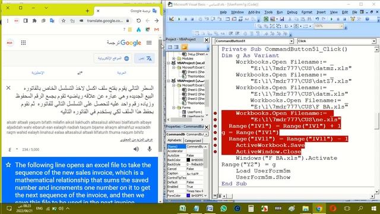This screenshot has width=380, height=214.
Task: Click the ForeColor blue swatch
Action: pos(188,196)
